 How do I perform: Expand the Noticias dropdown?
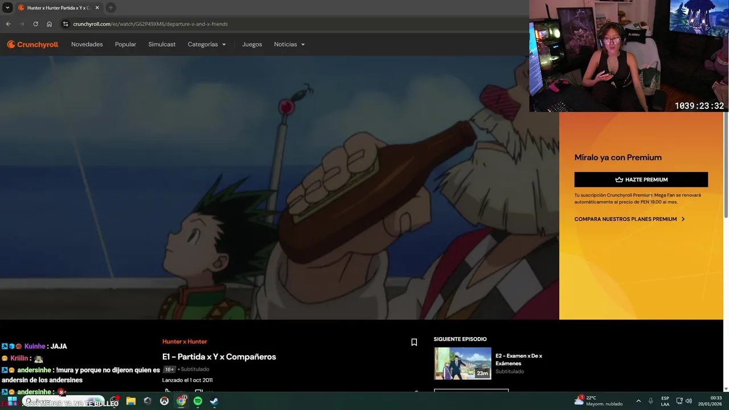[289, 44]
